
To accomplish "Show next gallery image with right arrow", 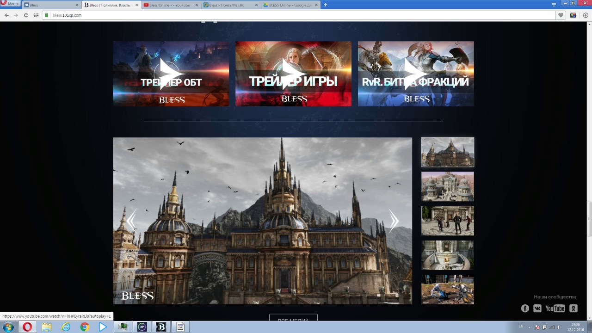I will (394, 221).
